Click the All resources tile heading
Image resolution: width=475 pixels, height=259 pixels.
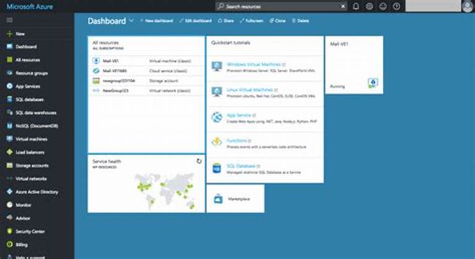[105, 43]
